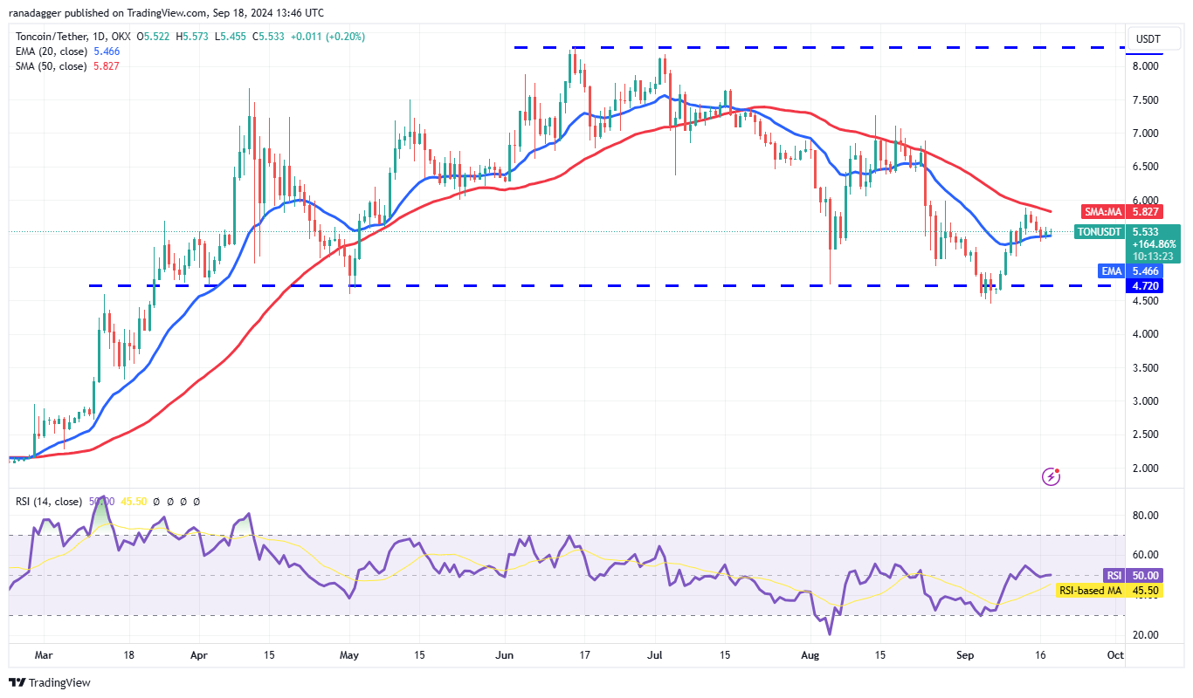Click the 2.000 price axis label
This screenshot has height=698, width=1193.
(x=1146, y=469)
